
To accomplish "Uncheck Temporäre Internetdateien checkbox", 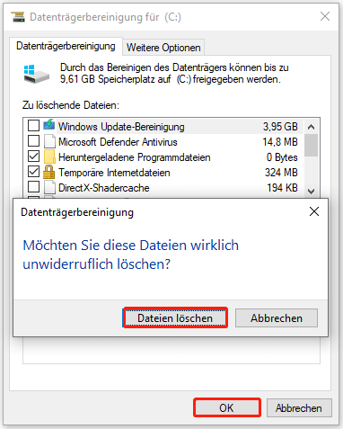I will (x=33, y=172).
